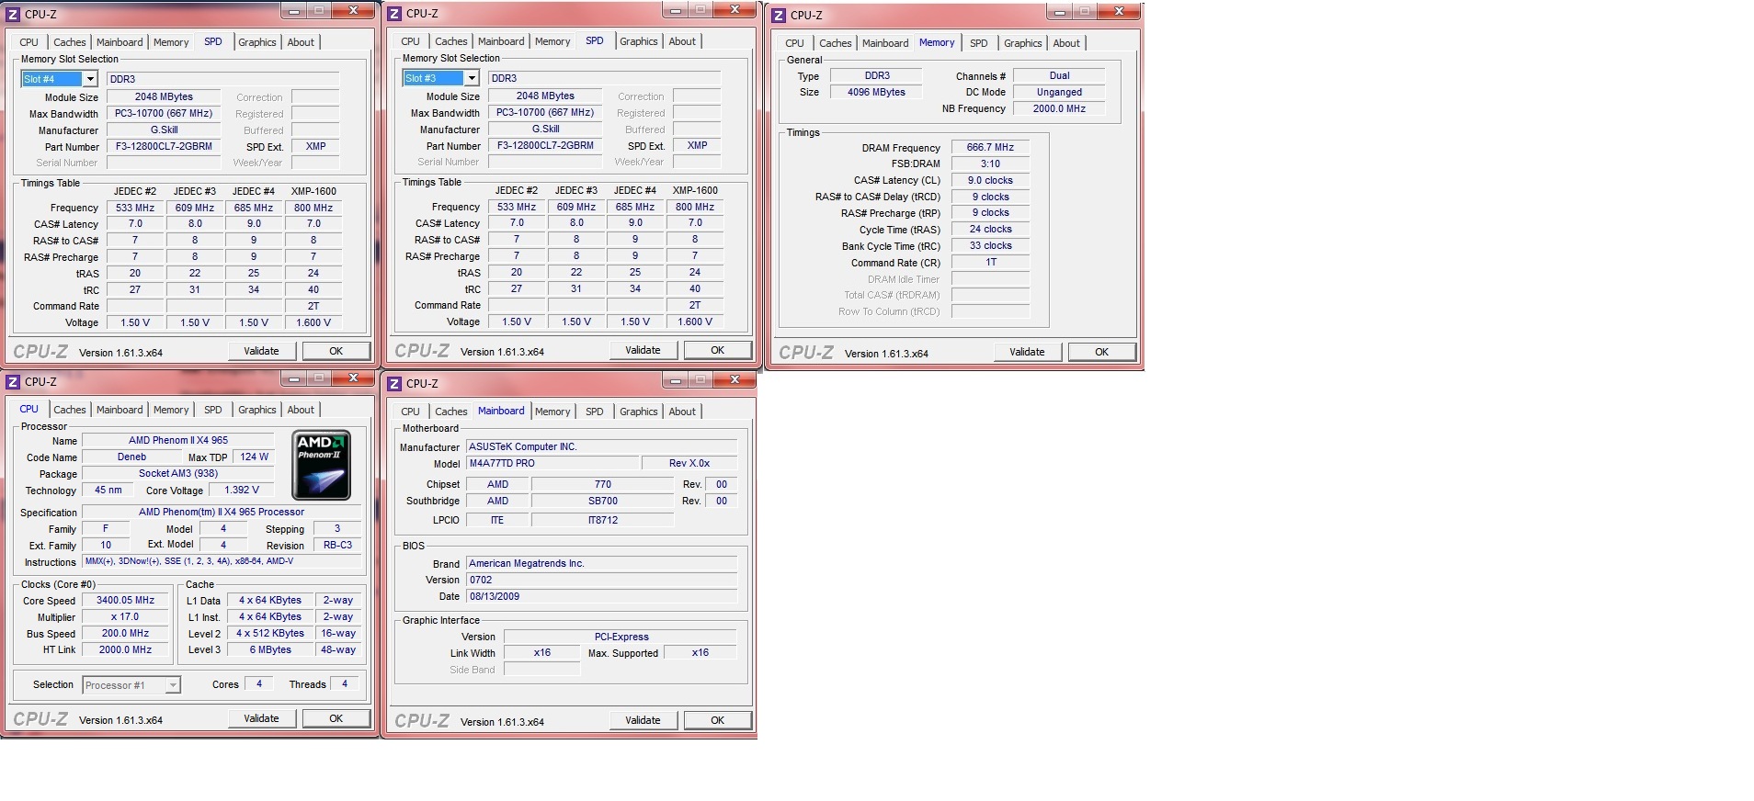Viewport: 1754px width, 801px height.
Task: Click the AMD Phenom II processor logo
Action: click(x=322, y=465)
